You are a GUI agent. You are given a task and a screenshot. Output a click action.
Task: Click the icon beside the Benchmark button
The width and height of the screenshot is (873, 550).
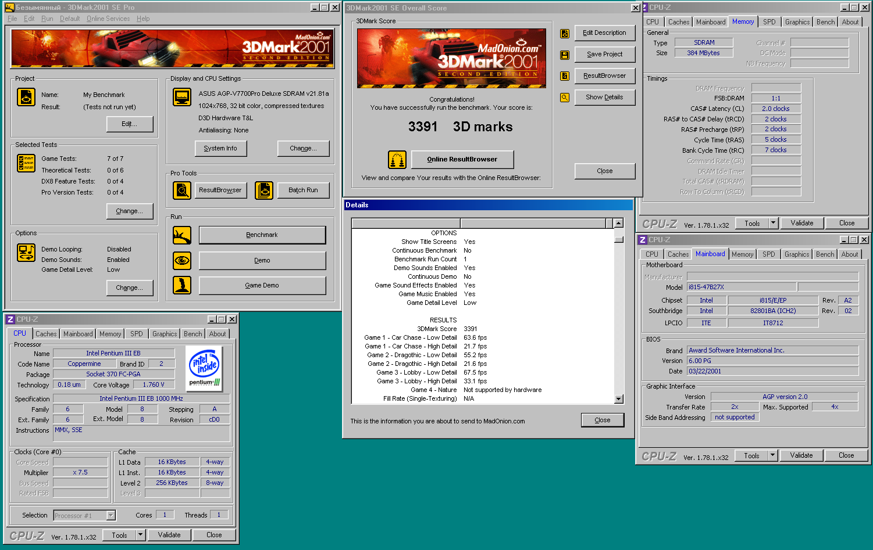[x=182, y=235]
